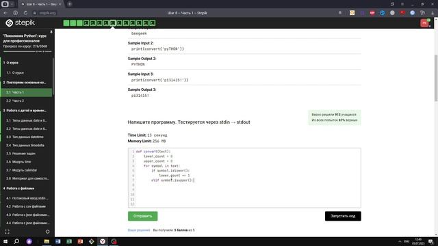Show hidden tray icons chevron

[x=400, y=241]
